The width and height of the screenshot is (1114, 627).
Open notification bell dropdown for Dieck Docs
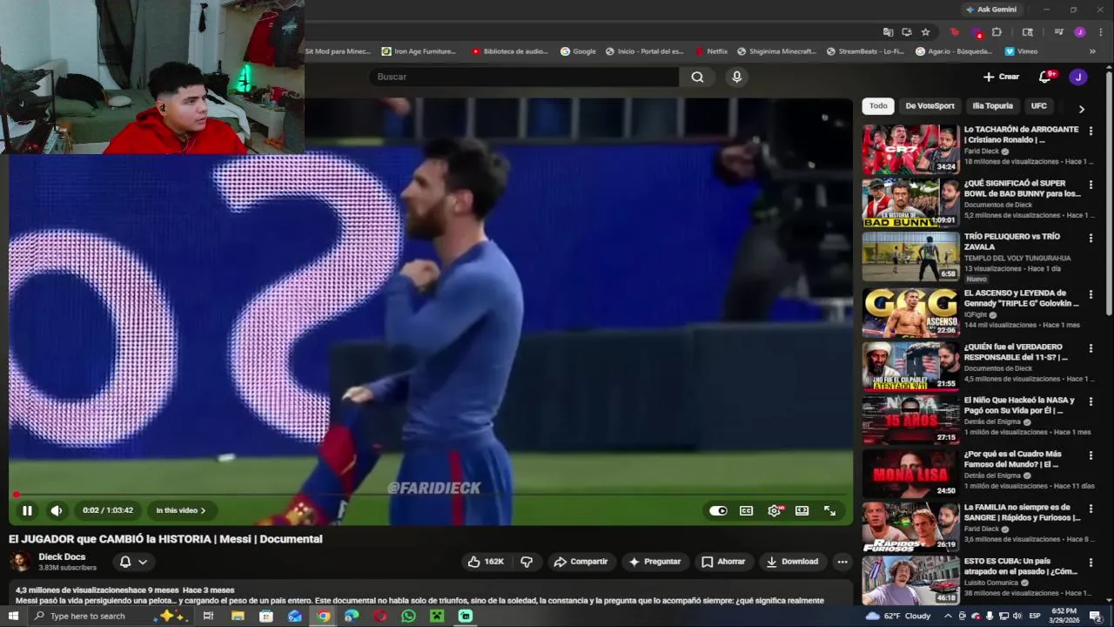click(x=133, y=562)
